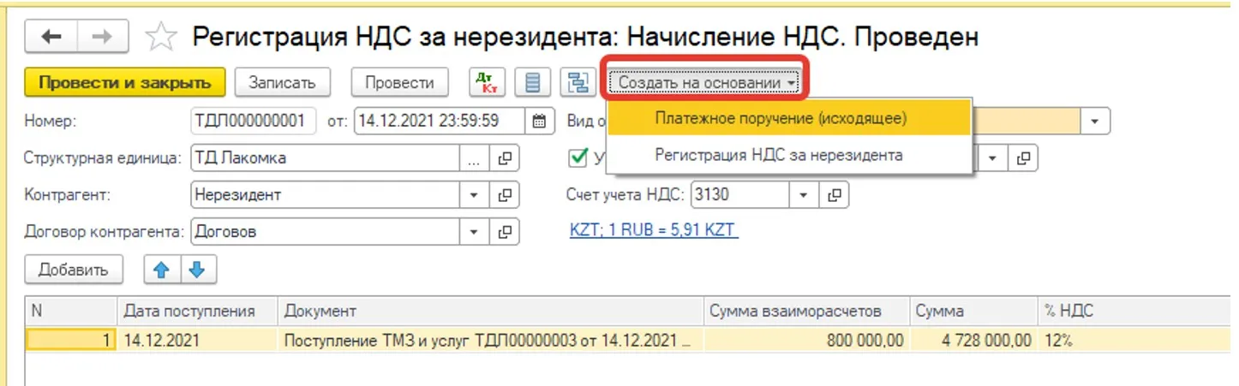This screenshot has height=386, width=1239.
Task: Choose Регистрация НДС за нерезидента menu item
Action: coord(788,155)
